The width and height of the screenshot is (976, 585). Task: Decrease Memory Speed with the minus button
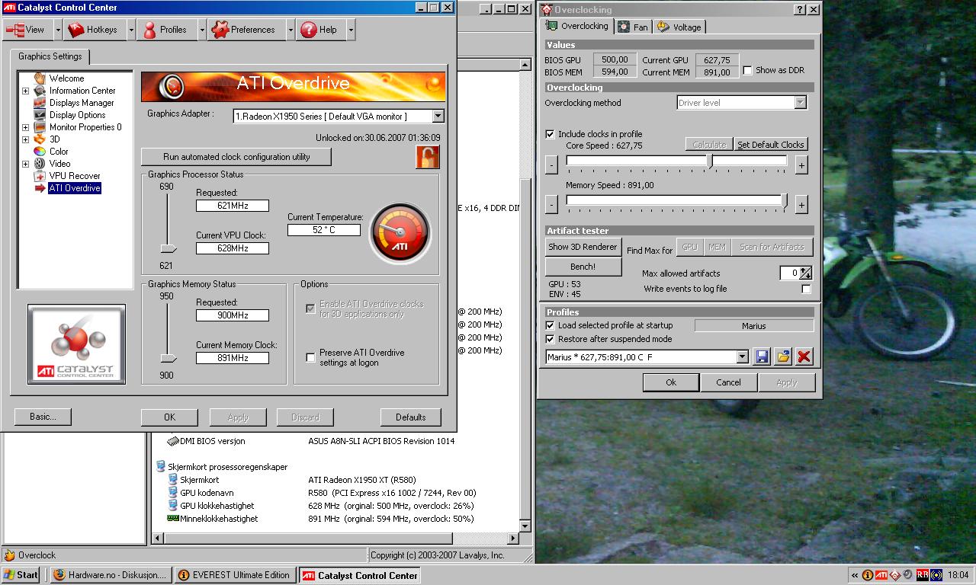click(551, 204)
